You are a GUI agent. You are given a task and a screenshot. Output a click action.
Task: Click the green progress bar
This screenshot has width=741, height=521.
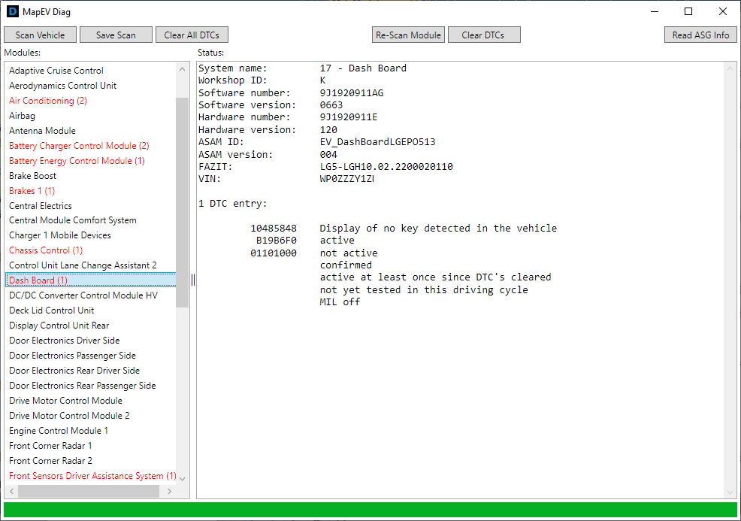point(370,509)
